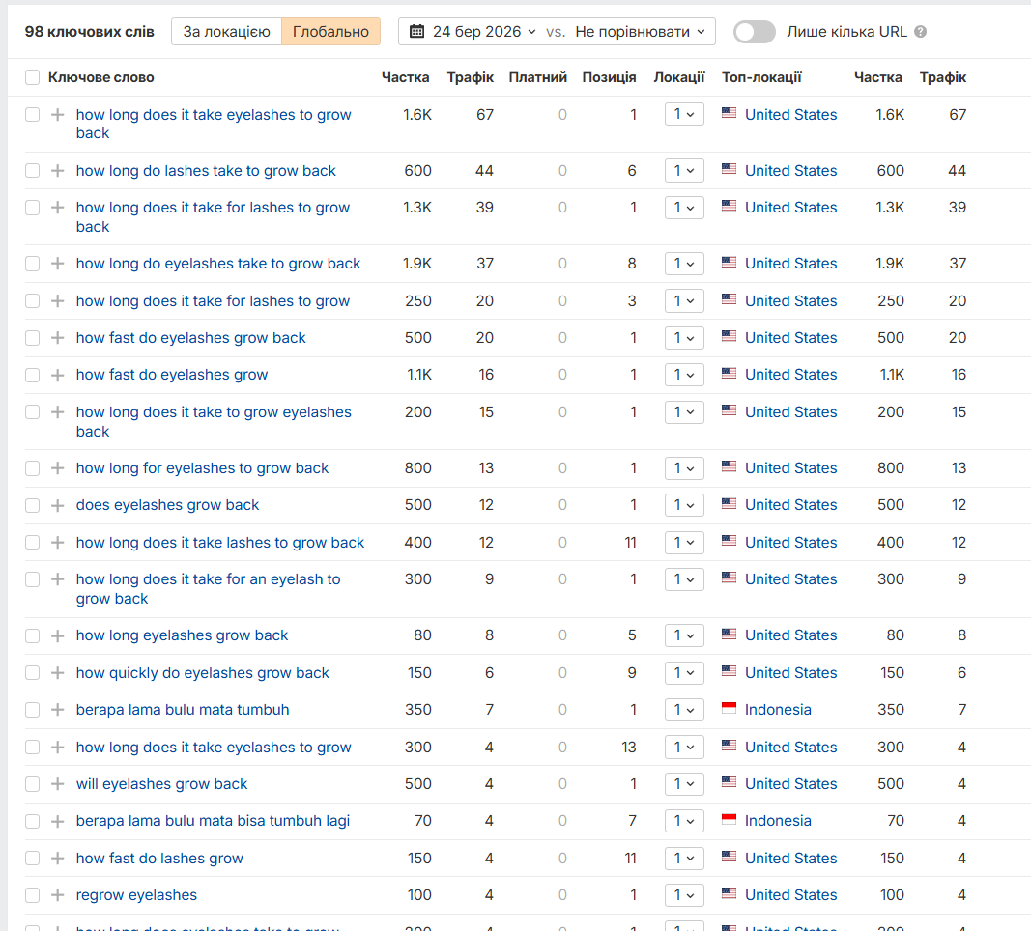Sort the table by the 'Позиція' column header
Screen dimensions: 1031x931
(609, 77)
